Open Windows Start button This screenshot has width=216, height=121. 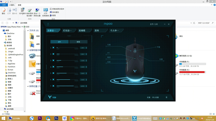coord(3,118)
